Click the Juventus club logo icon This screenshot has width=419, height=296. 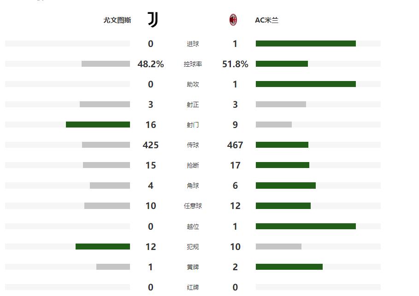click(153, 19)
